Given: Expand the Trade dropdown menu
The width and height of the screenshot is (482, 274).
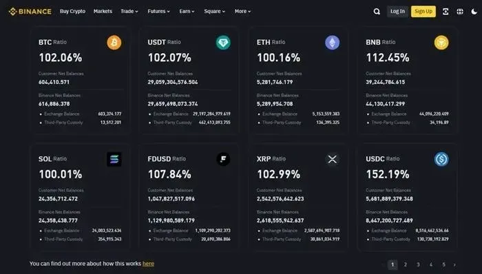Looking at the screenshot, I should (x=129, y=12).
